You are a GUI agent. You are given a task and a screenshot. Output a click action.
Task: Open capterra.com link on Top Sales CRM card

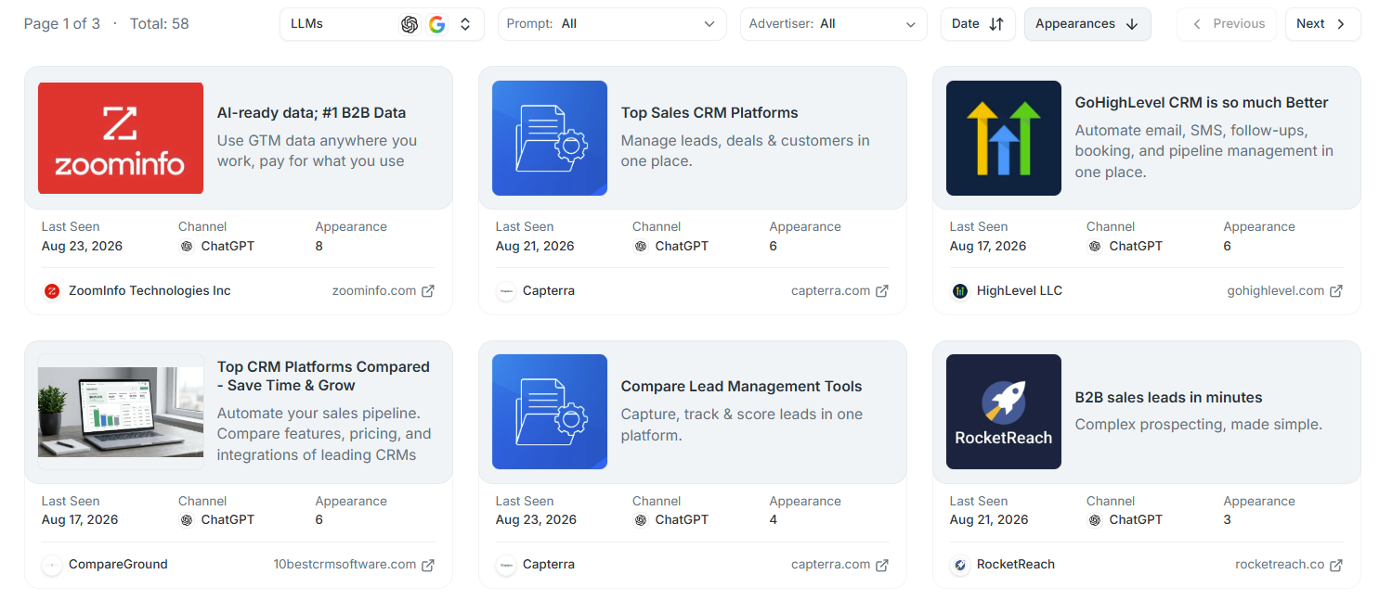point(839,291)
